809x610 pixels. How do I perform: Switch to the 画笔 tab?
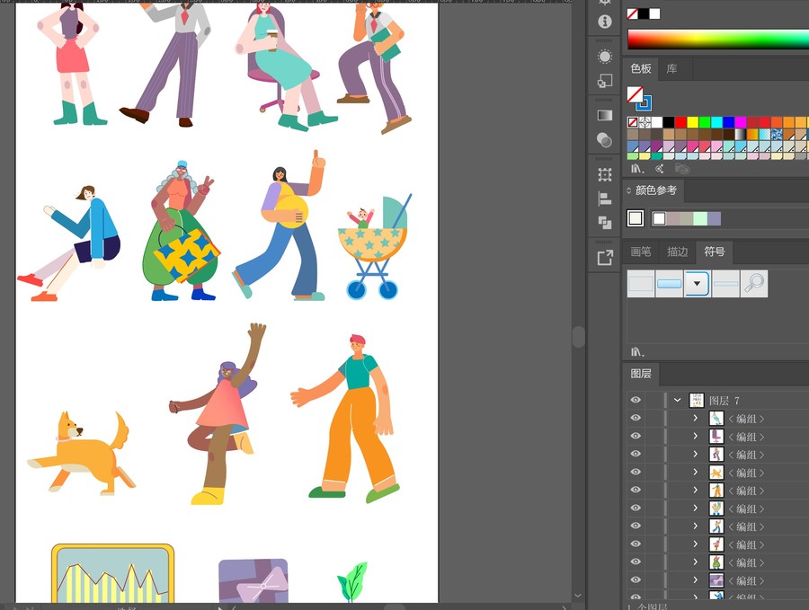[x=641, y=252]
